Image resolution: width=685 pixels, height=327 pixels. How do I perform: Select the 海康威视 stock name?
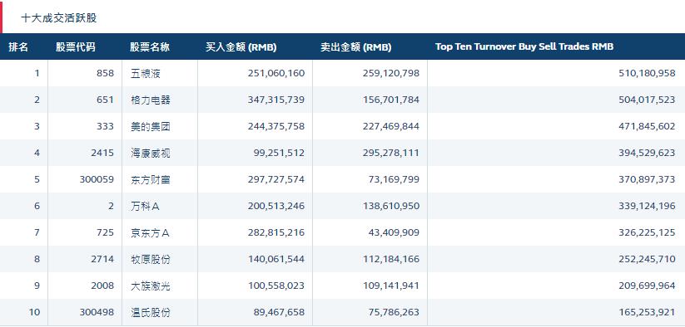(151, 153)
